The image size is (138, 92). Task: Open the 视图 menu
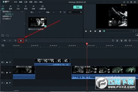click(x=31, y=2)
